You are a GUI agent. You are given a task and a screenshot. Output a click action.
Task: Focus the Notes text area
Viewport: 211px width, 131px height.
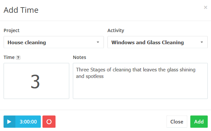click(x=140, y=88)
